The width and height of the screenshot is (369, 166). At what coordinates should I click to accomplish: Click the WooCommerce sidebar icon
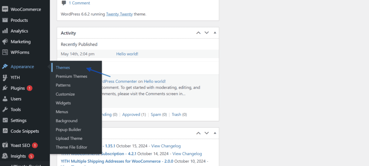click(5, 9)
